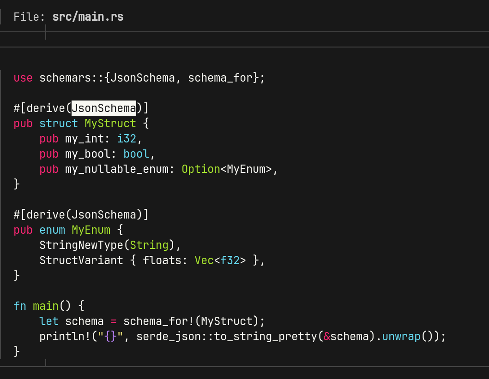Select the schema variable in main
Viewport: 489px width, 379px height.
coord(85,321)
